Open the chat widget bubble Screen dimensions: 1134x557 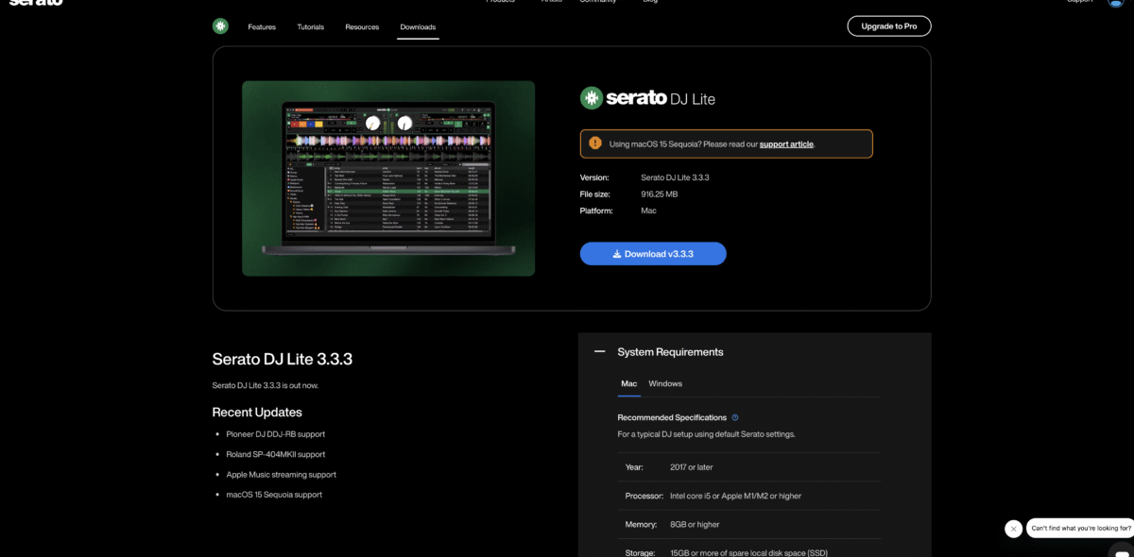pyautogui.click(x=1121, y=553)
